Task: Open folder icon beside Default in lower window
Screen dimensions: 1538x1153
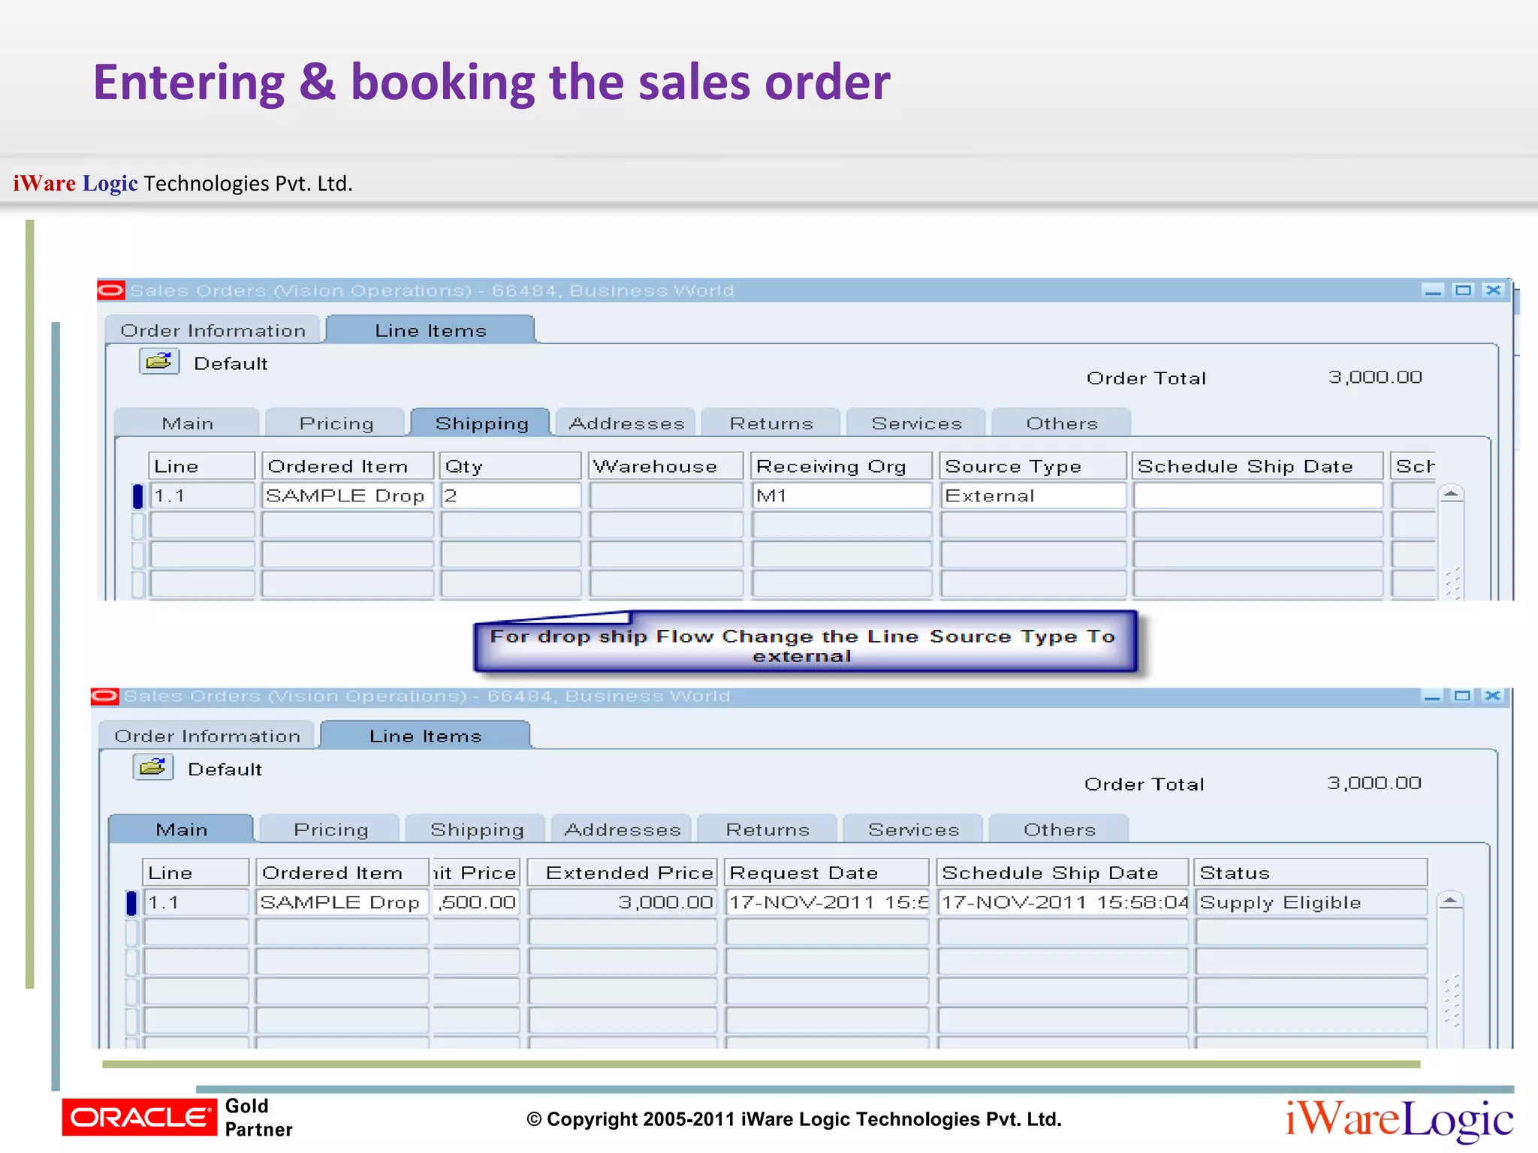Action: click(x=153, y=767)
